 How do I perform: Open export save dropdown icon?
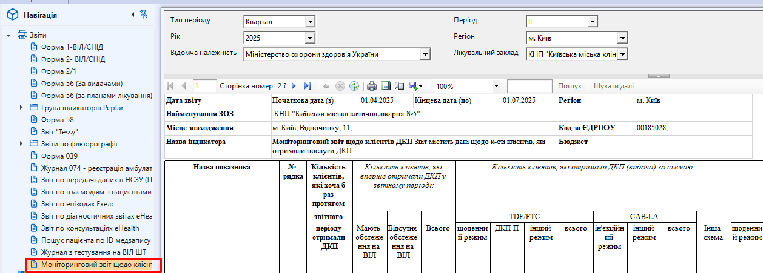[415, 86]
